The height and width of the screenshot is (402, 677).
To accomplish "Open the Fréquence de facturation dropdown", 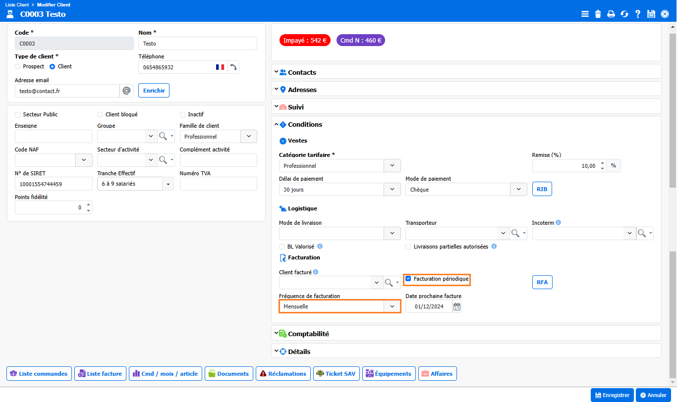I will click(392, 307).
